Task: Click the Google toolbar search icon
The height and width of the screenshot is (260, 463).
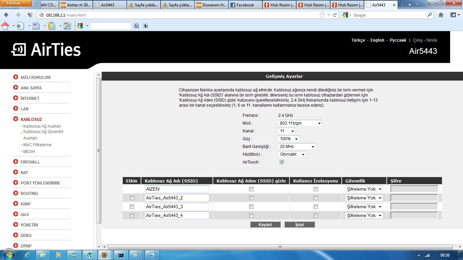Action: click(80, 25)
